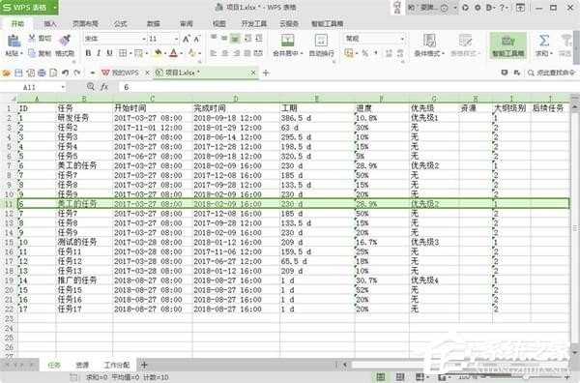This screenshot has width=580, height=383.
Task: Open the font name combo box
Action: coord(115,39)
